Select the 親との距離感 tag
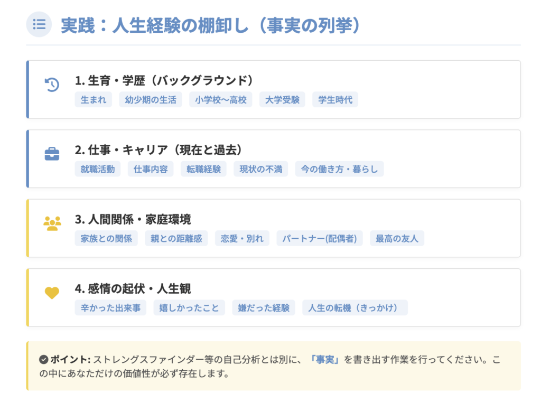Image resolution: width=541 pixels, height=412 pixels. tap(176, 238)
